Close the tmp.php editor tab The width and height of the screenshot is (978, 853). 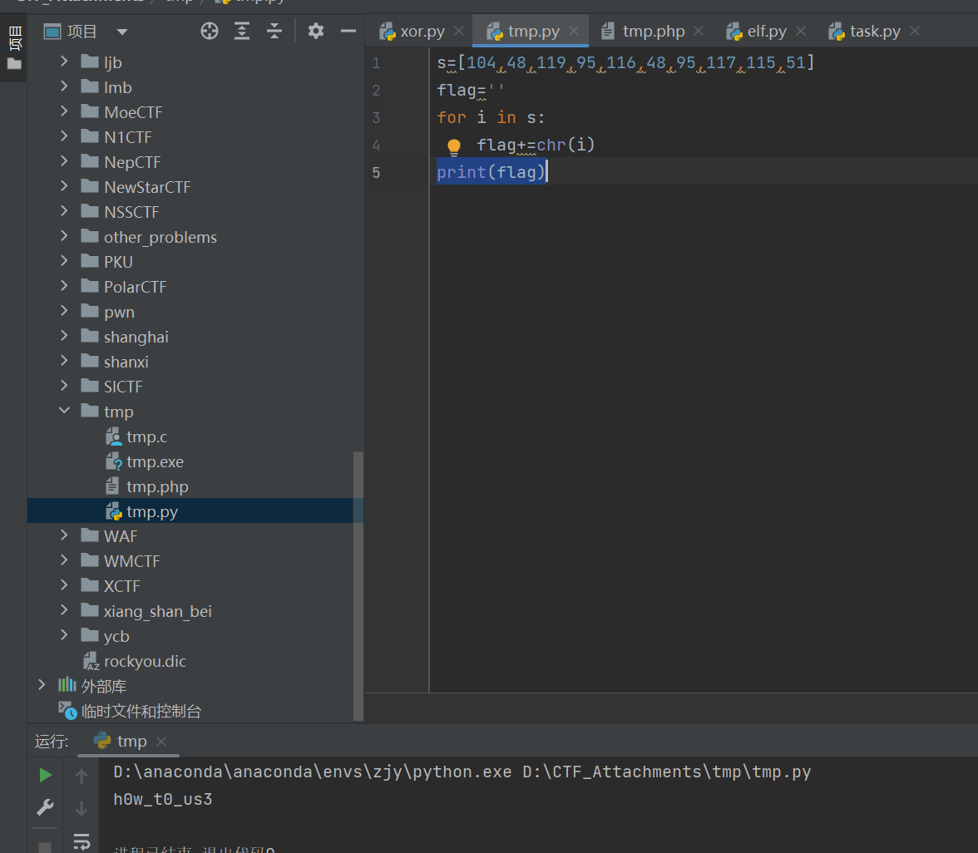pyautogui.click(x=699, y=32)
